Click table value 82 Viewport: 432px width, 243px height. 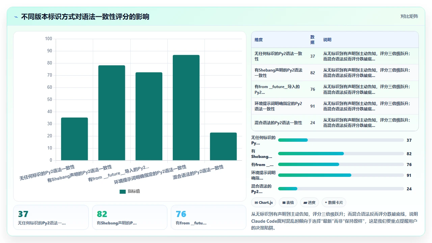tap(313, 73)
